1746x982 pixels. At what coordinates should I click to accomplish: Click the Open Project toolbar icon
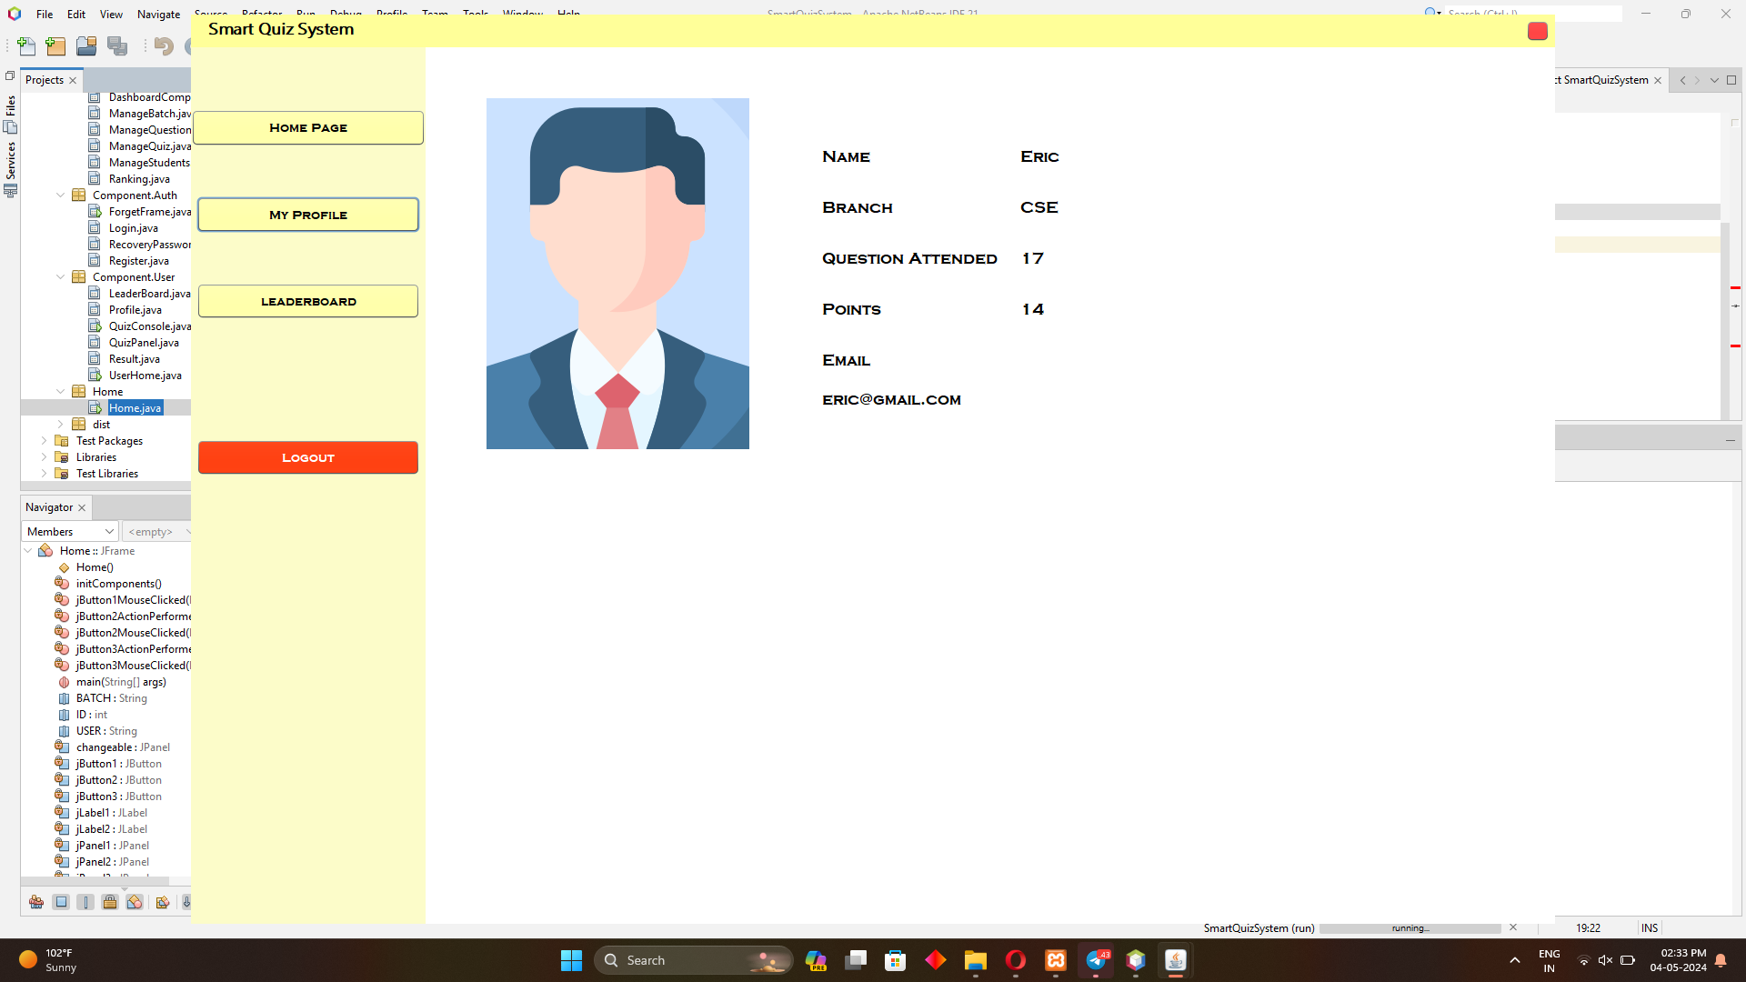[86, 46]
